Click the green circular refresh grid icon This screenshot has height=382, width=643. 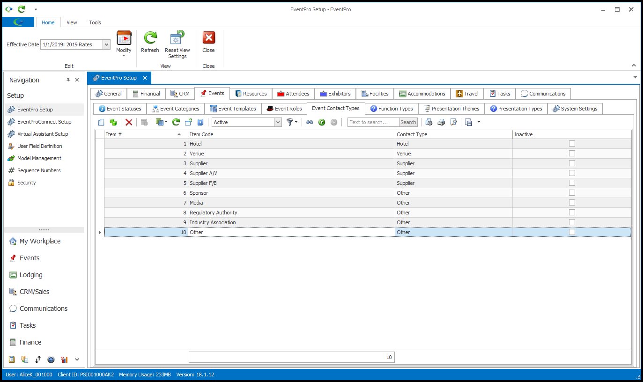[176, 122]
